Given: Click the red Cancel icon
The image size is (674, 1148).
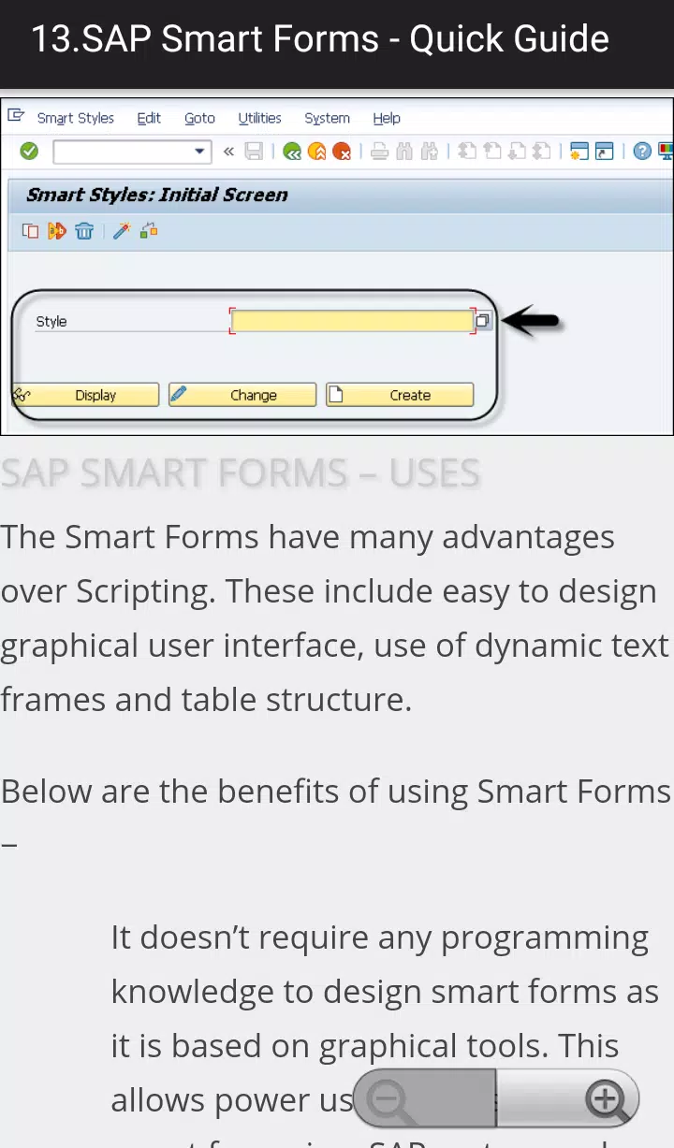Looking at the screenshot, I should click(343, 151).
